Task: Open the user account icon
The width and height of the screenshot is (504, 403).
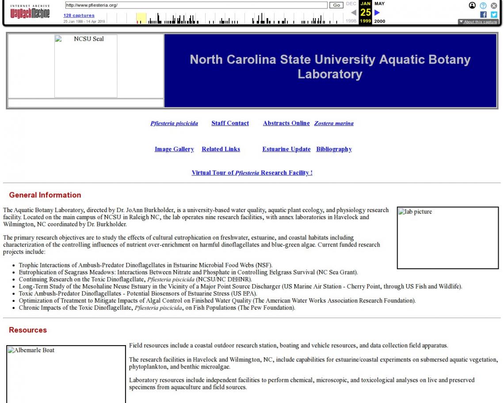Action: (x=472, y=5)
